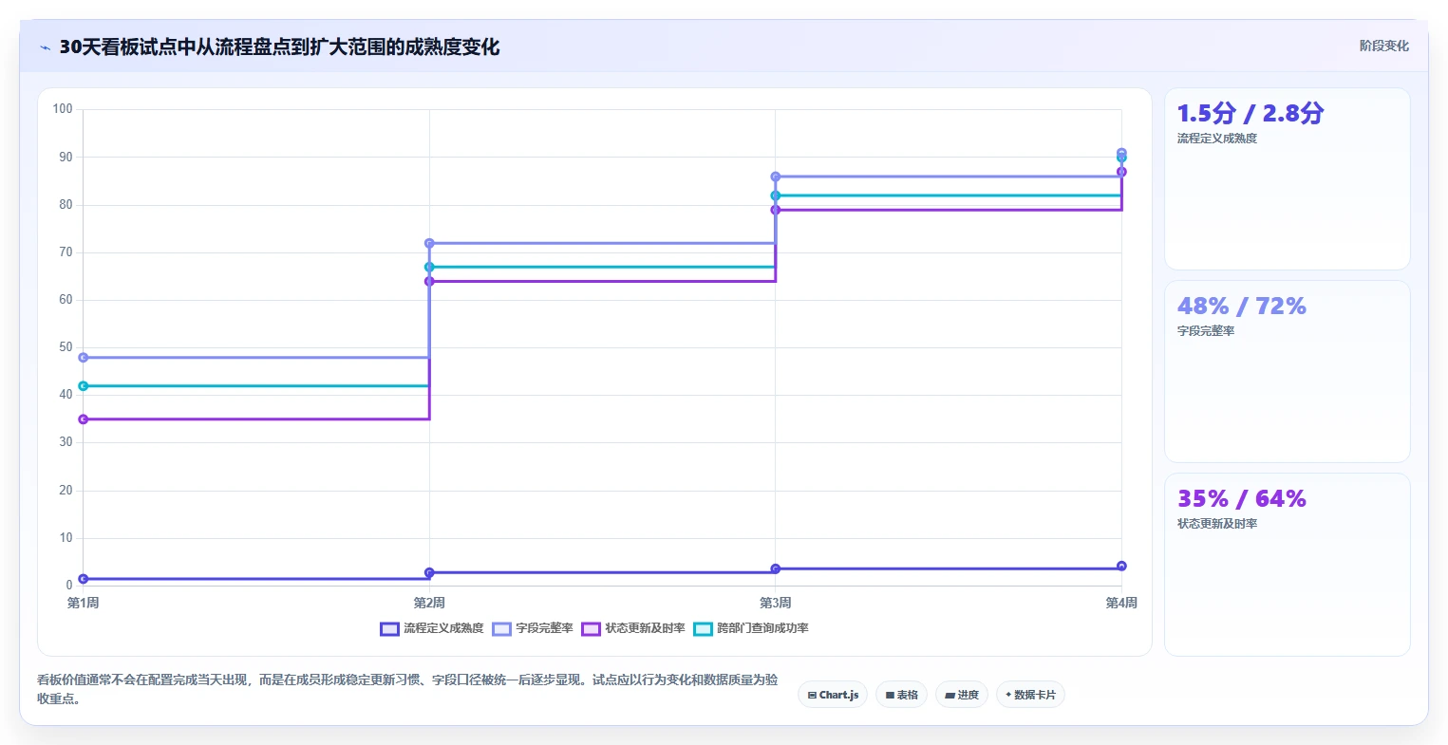Select the 字段完整率 point at 第2周 (72)
Viewport: 1448px width, 745px height.
click(x=429, y=243)
